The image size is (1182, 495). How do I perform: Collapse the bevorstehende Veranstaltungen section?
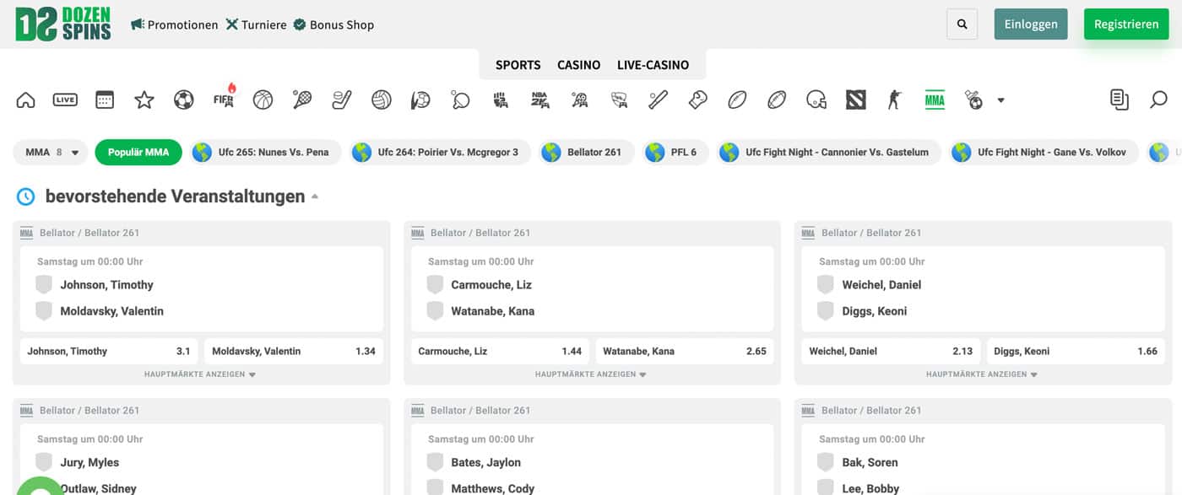click(x=315, y=197)
